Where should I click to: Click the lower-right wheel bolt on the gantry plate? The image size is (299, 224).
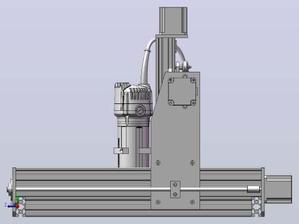coord(193,202)
